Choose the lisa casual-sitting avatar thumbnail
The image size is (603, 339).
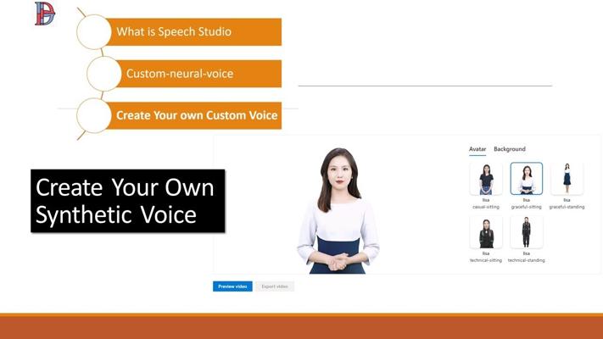click(486, 179)
